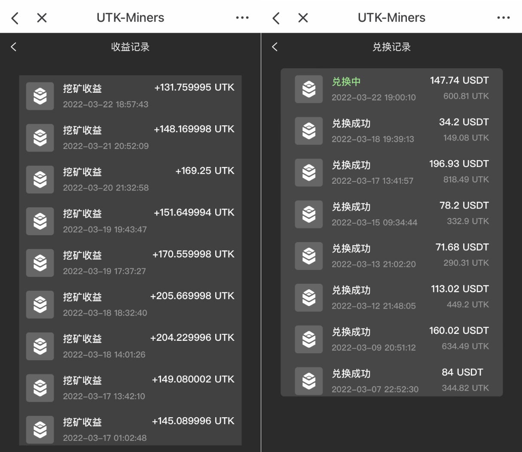Tap back chevron on left browser header
Image resolution: width=522 pixels, height=452 pixels.
15,18
